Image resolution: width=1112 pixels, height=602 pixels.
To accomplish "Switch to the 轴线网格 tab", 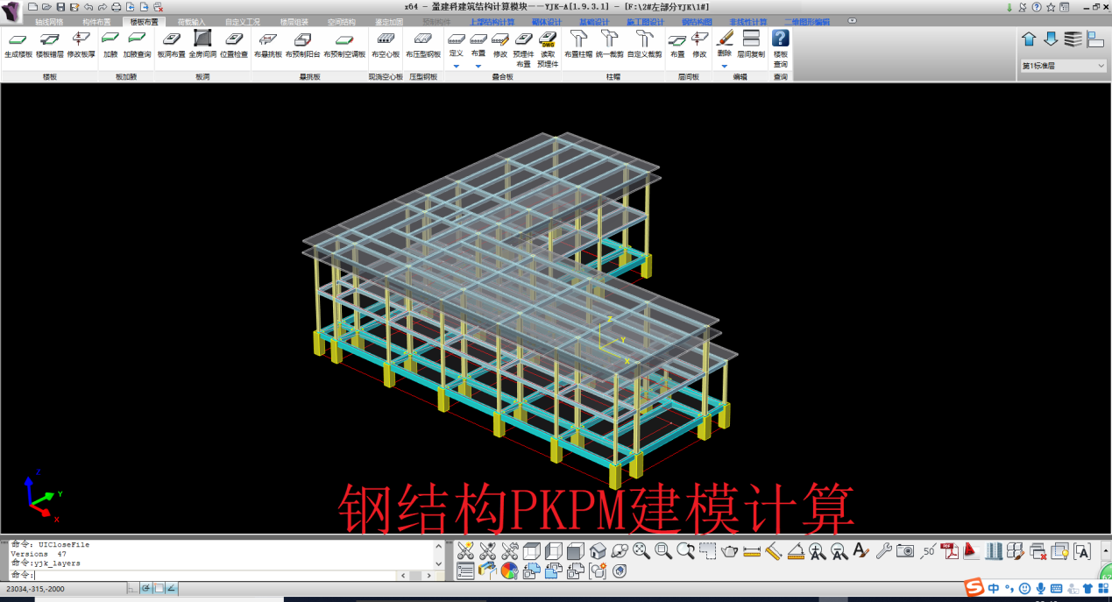I will click(49, 21).
